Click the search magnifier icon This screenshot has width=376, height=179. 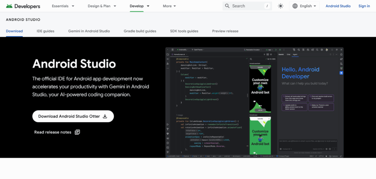[x=228, y=6]
